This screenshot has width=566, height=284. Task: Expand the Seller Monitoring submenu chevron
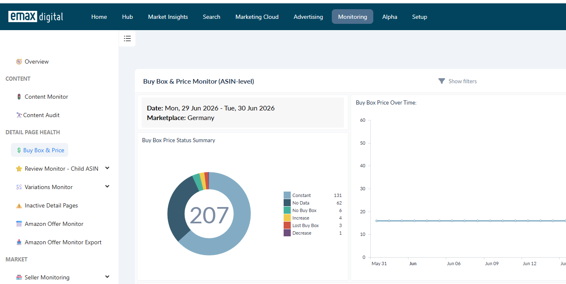107,277
